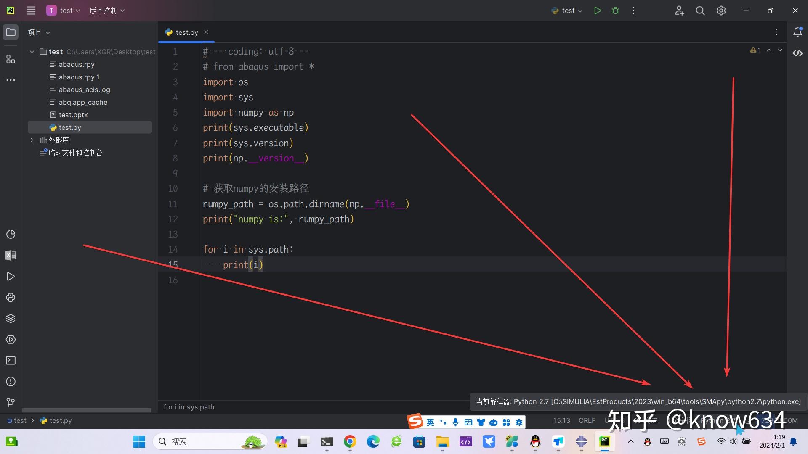Run the test configuration with play button
This screenshot has width=808, height=454.
click(597, 11)
